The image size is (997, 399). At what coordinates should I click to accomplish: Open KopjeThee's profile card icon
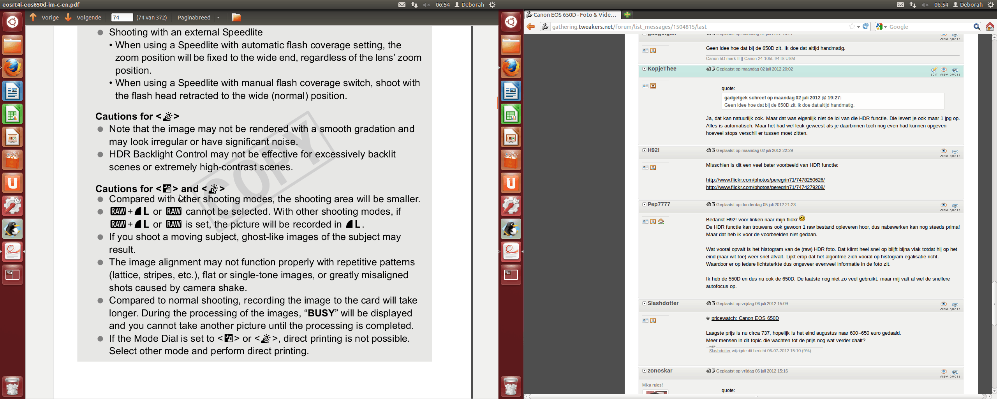tap(645, 86)
